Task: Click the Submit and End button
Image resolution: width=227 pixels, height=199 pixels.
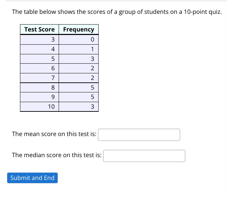Action: (x=32, y=178)
